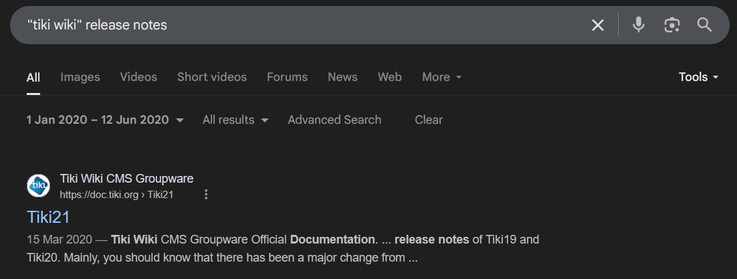Image resolution: width=737 pixels, height=279 pixels.
Task: Submit search with magnifying glass icon
Action: click(705, 25)
